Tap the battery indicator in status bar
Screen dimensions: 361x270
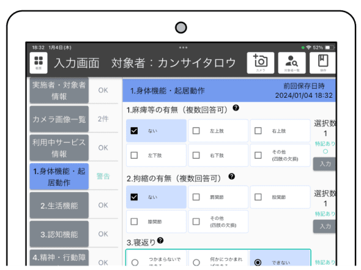coord(329,48)
